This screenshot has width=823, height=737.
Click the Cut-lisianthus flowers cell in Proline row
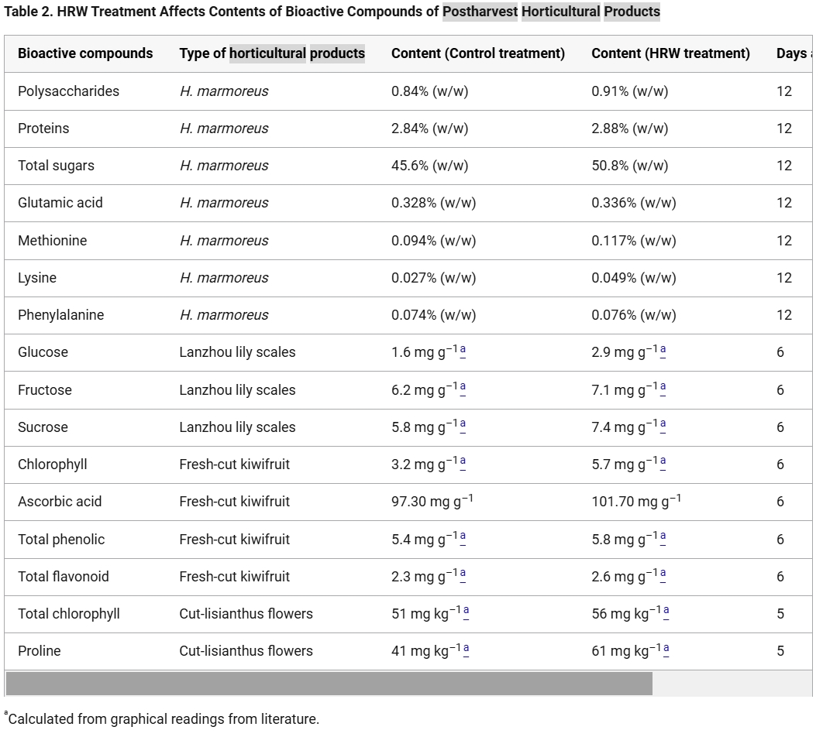[246, 651]
